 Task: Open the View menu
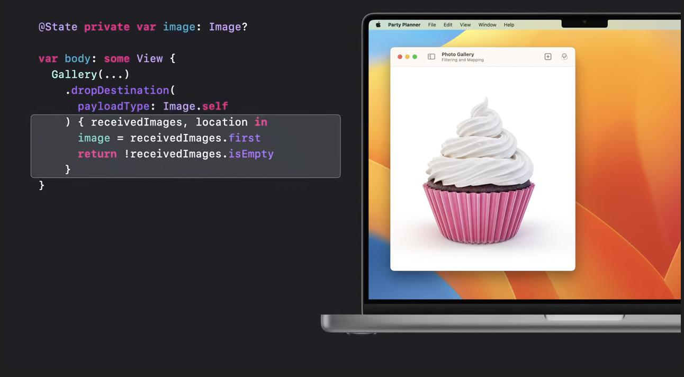465,25
